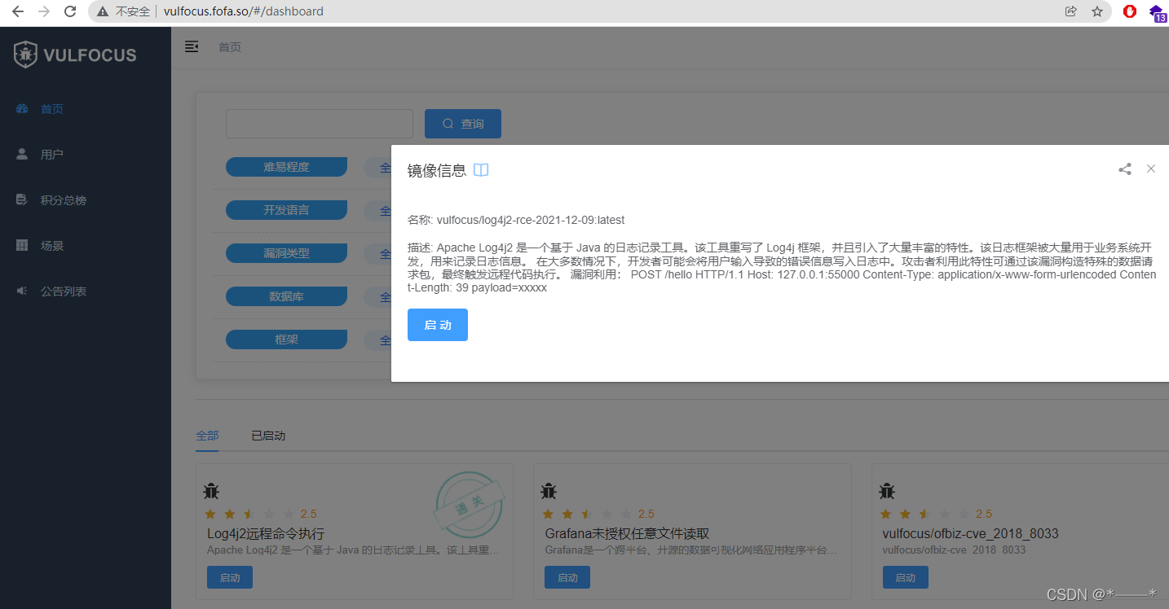Click the star rating on ofbiz card
Viewport: 1169px width, 609px height.
tap(924, 514)
